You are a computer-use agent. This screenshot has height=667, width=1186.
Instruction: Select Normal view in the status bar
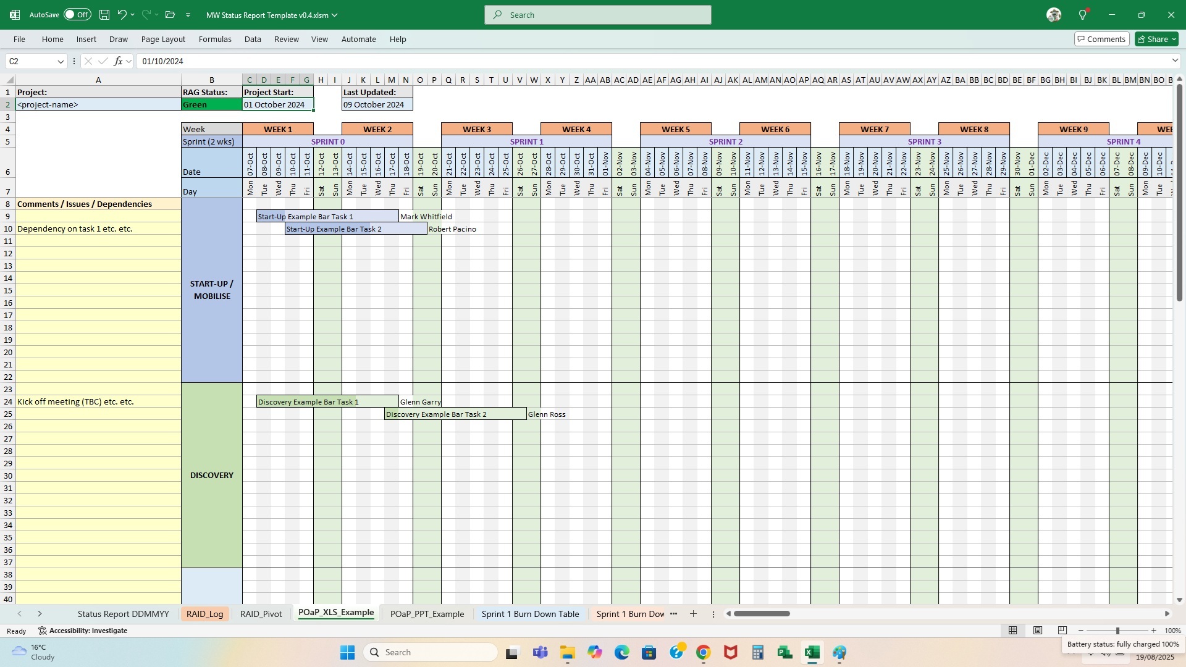[x=1012, y=631]
